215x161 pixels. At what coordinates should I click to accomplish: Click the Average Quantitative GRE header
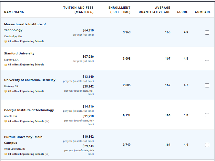pyautogui.click(x=154, y=10)
